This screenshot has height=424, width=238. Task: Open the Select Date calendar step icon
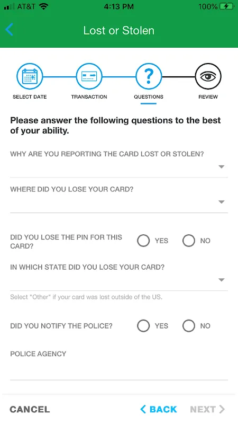[x=30, y=76]
